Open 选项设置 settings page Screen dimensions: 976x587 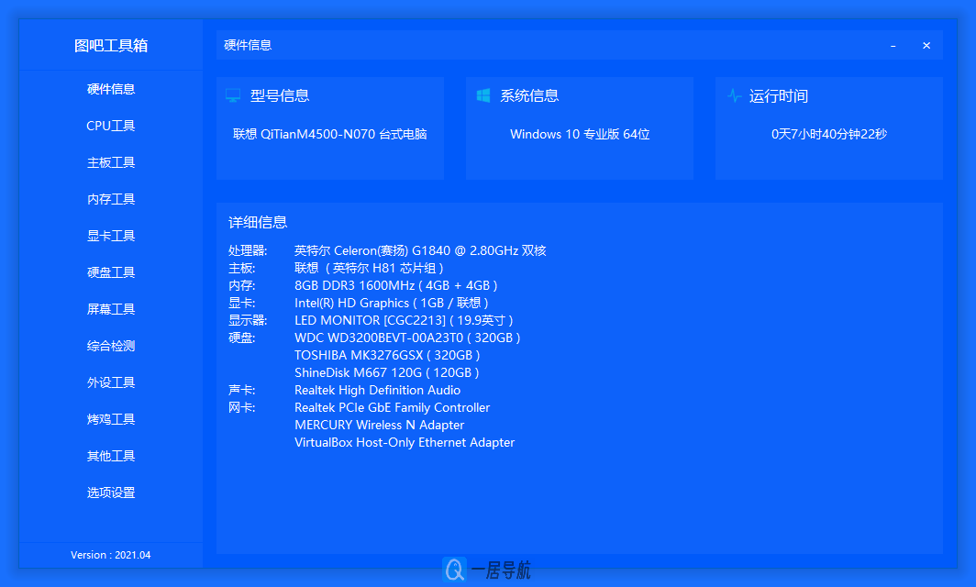point(110,493)
